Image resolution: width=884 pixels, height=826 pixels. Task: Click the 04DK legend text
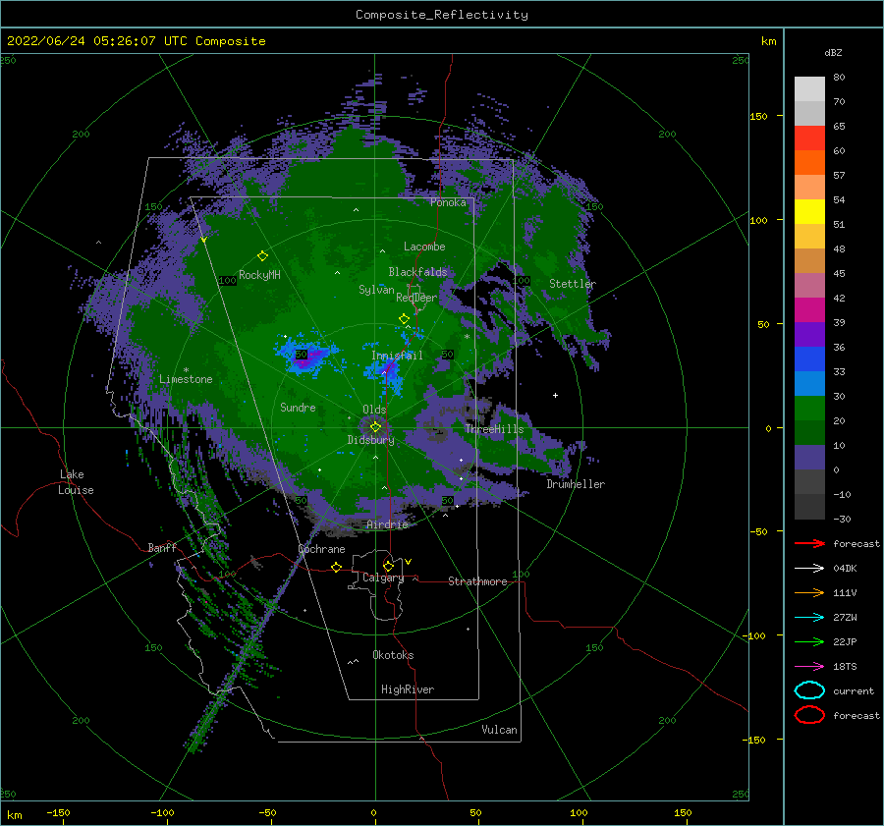click(x=845, y=569)
